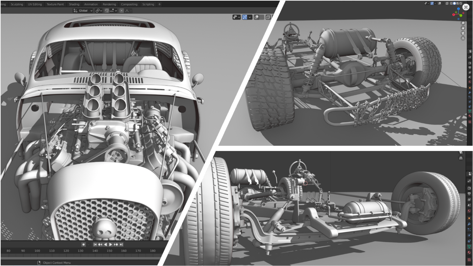Toggle the magnet snap button
The height and width of the screenshot is (266, 473).
(107, 10)
